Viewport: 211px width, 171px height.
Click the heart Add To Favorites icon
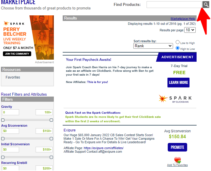click(x=177, y=160)
